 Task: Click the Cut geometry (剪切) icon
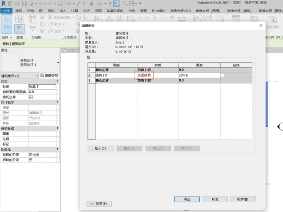click(x=50, y=24)
